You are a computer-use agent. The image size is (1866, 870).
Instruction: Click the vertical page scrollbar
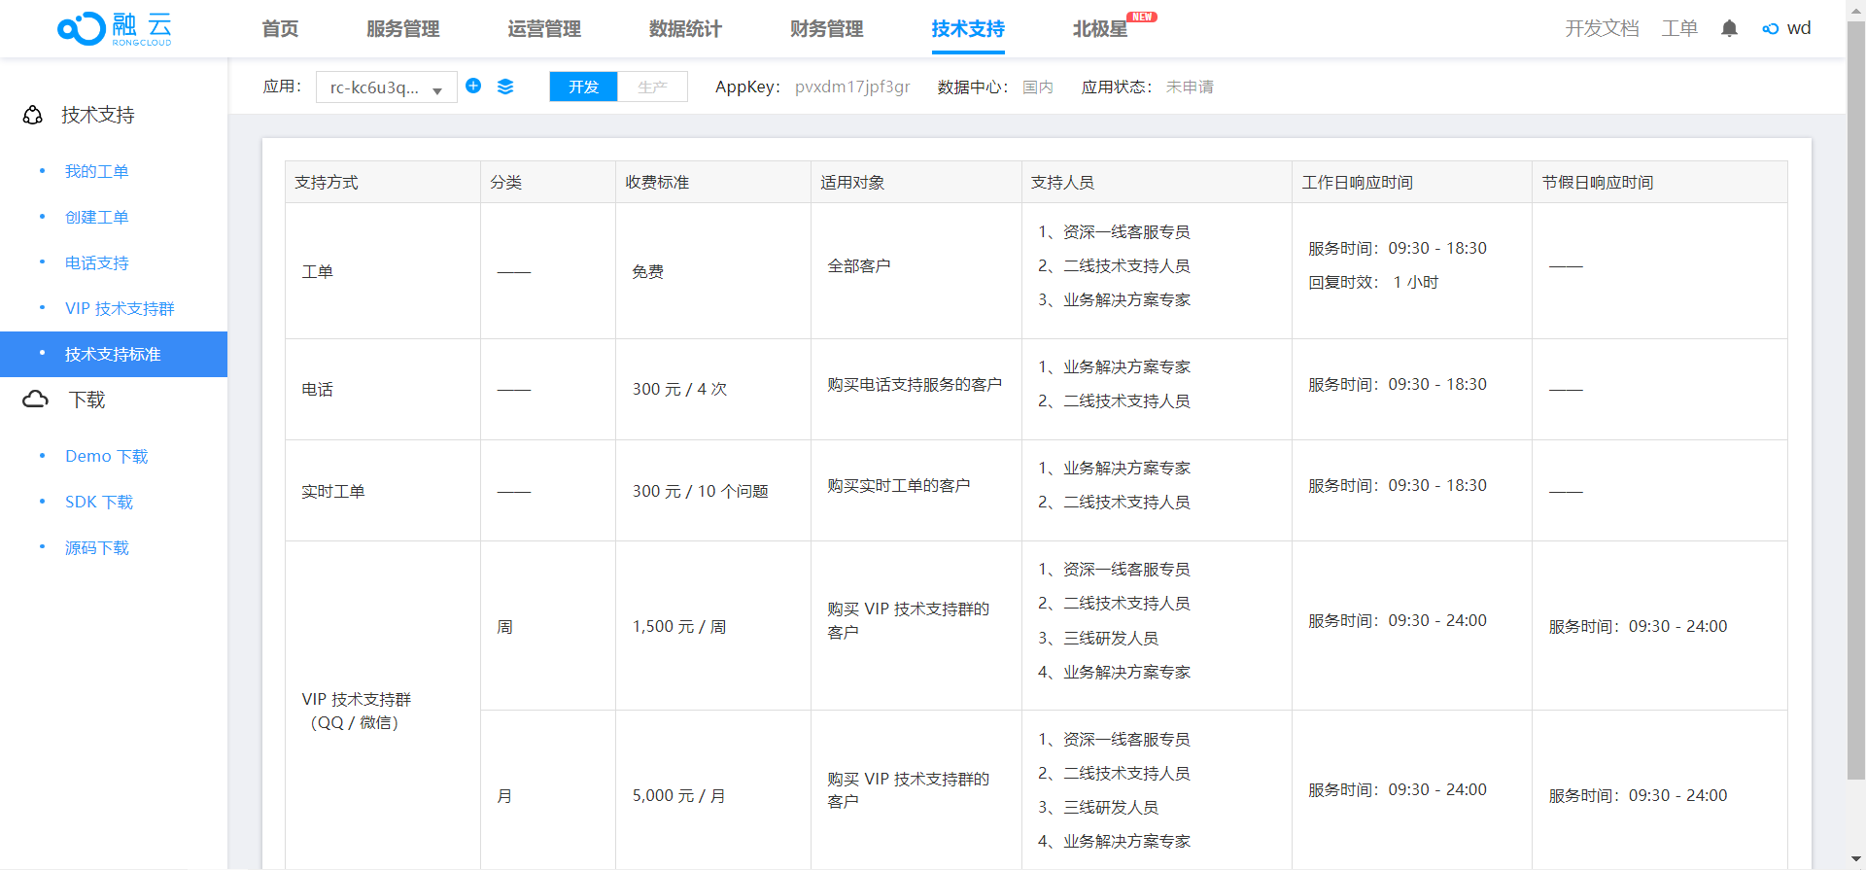coord(1855,389)
